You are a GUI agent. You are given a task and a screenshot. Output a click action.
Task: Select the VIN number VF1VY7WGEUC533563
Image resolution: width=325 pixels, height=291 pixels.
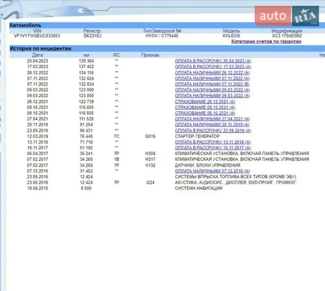37,36
